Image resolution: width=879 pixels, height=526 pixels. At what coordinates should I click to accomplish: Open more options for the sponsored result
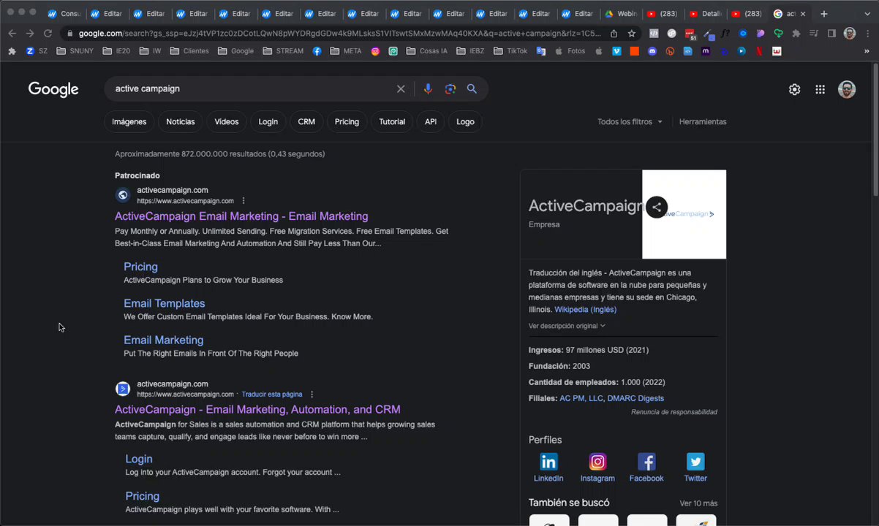tap(244, 201)
